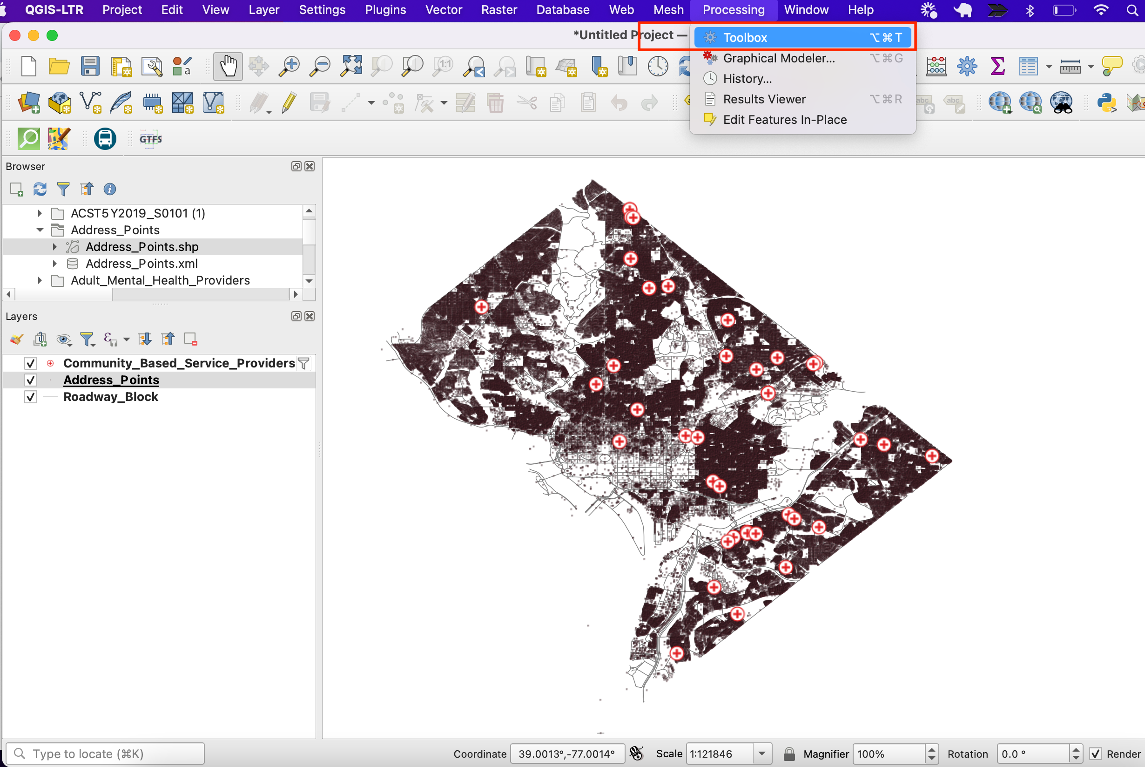The width and height of the screenshot is (1145, 767).
Task: Open the Vector menu
Action: [x=443, y=10]
